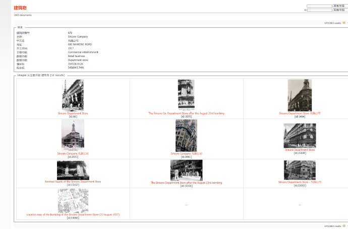Follow 'Bombed façade of the Sincere Department Store' link

click(73, 182)
